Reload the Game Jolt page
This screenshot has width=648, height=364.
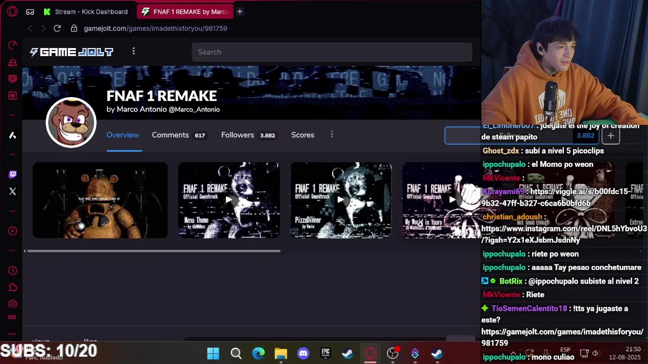coord(57,28)
